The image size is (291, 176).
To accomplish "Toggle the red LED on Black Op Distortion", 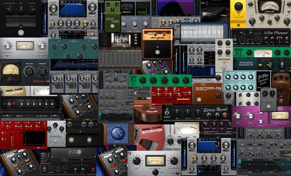I will [21, 27].
